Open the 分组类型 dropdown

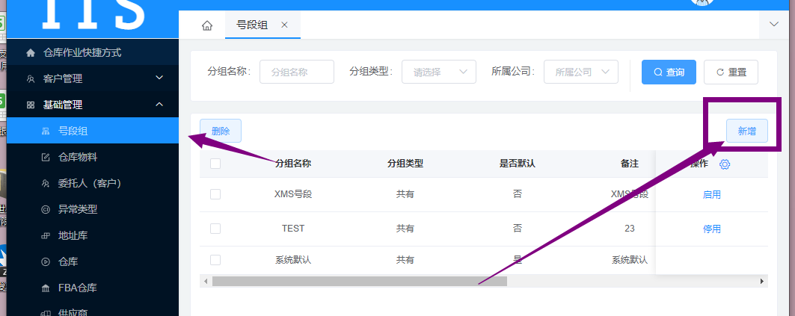pos(439,72)
